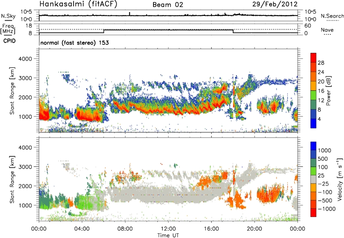Pick the bottom red segment of velocity colorbar

(x=313, y=213)
